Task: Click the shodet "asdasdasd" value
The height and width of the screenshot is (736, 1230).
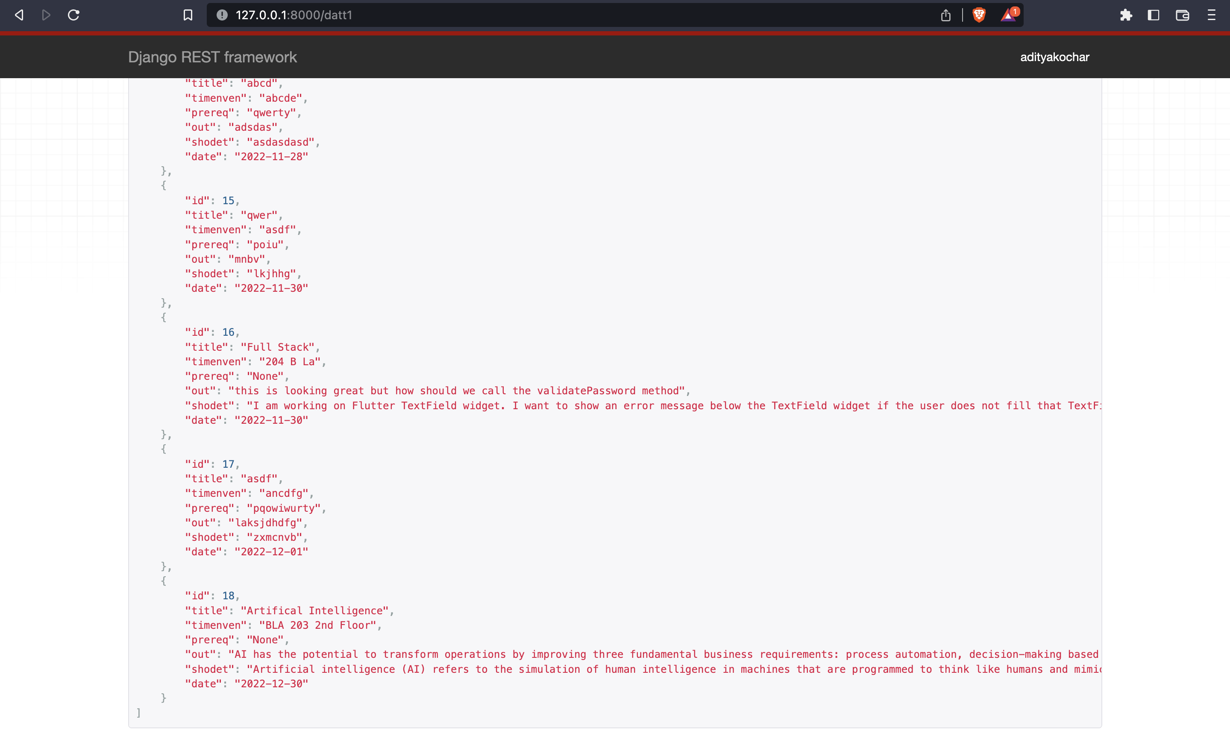Action: point(281,142)
